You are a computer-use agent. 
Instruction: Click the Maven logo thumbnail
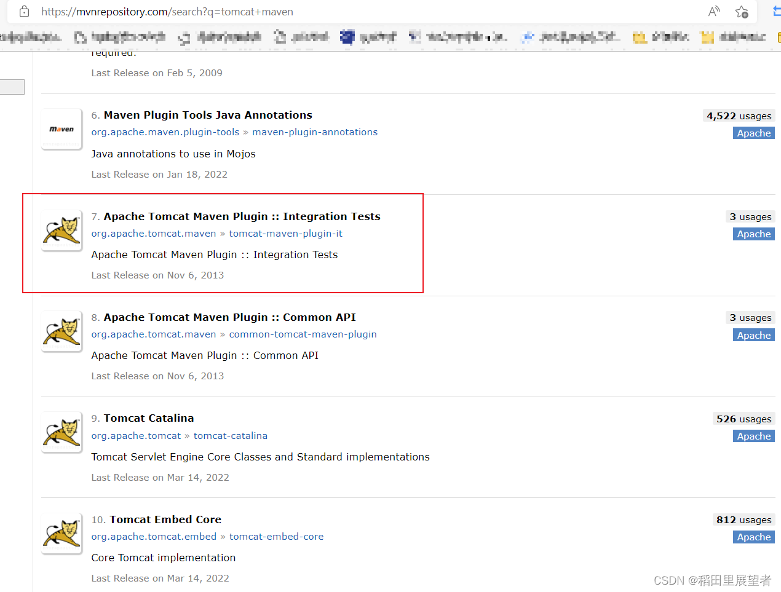(61, 129)
